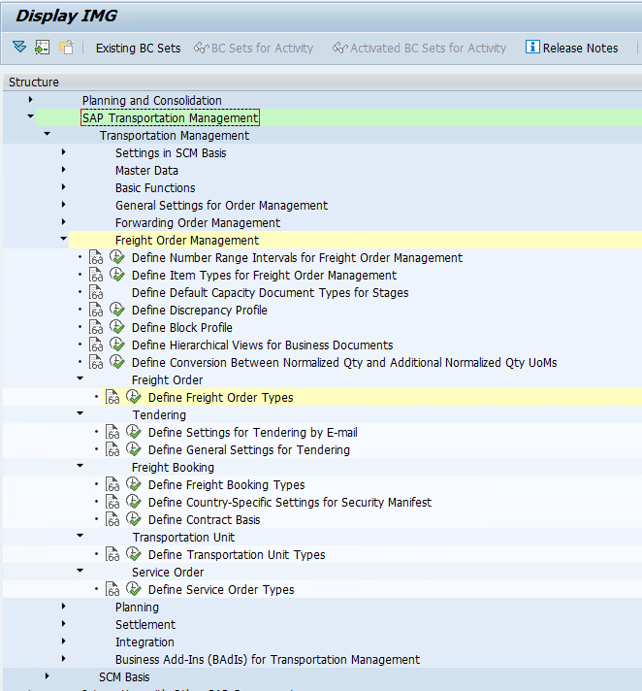The image size is (642, 691).
Task: Click the change log clipboard toolbar icon
Action: pos(66,48)
